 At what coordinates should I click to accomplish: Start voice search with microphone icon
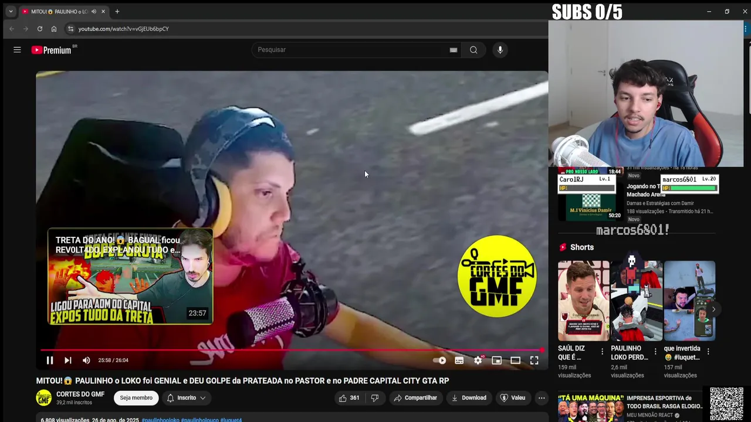click(x=500, y=50)
